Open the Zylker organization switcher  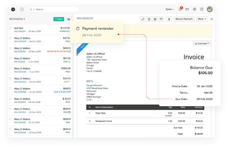(170, 9)
